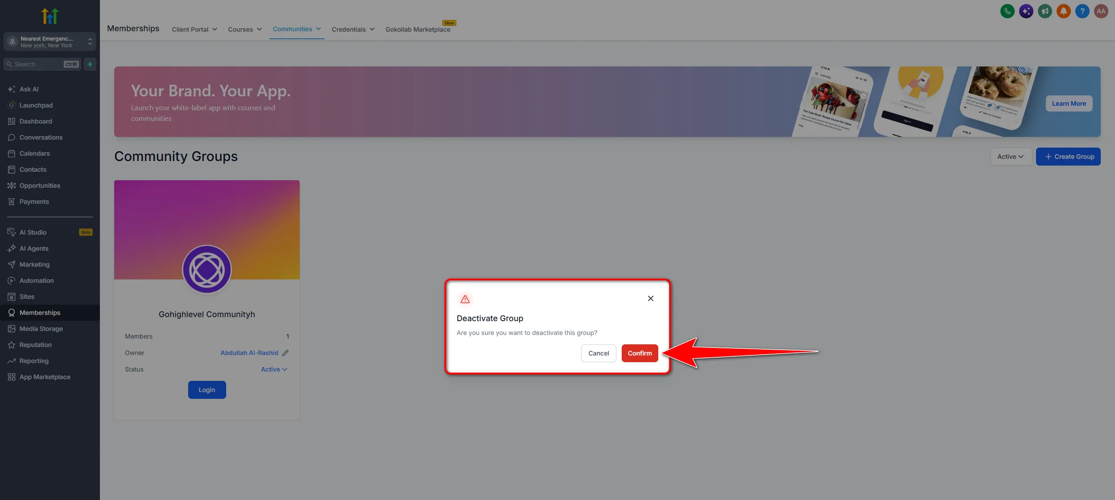Expand the Credentials dropdown
The width and height of the screenshot is (1115, 500).
(353, 29)
